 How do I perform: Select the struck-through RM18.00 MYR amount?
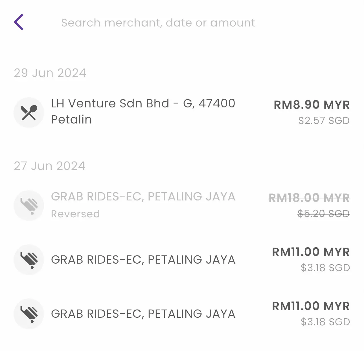[x=309, y=198]
